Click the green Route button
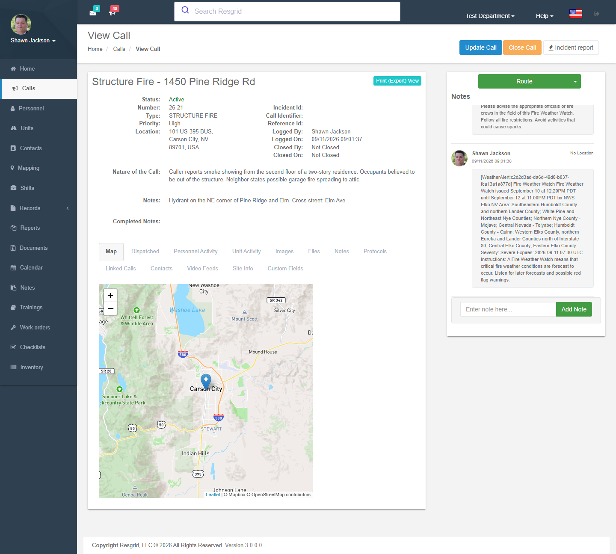The width and height of the screenshot is (616, 554). 524,81
